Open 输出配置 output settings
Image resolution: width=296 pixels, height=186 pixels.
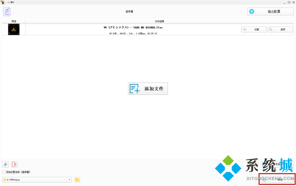[x=270, y=11]
